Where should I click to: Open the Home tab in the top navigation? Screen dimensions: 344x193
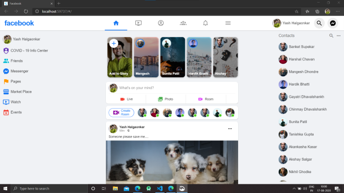(x=116, y=23)
